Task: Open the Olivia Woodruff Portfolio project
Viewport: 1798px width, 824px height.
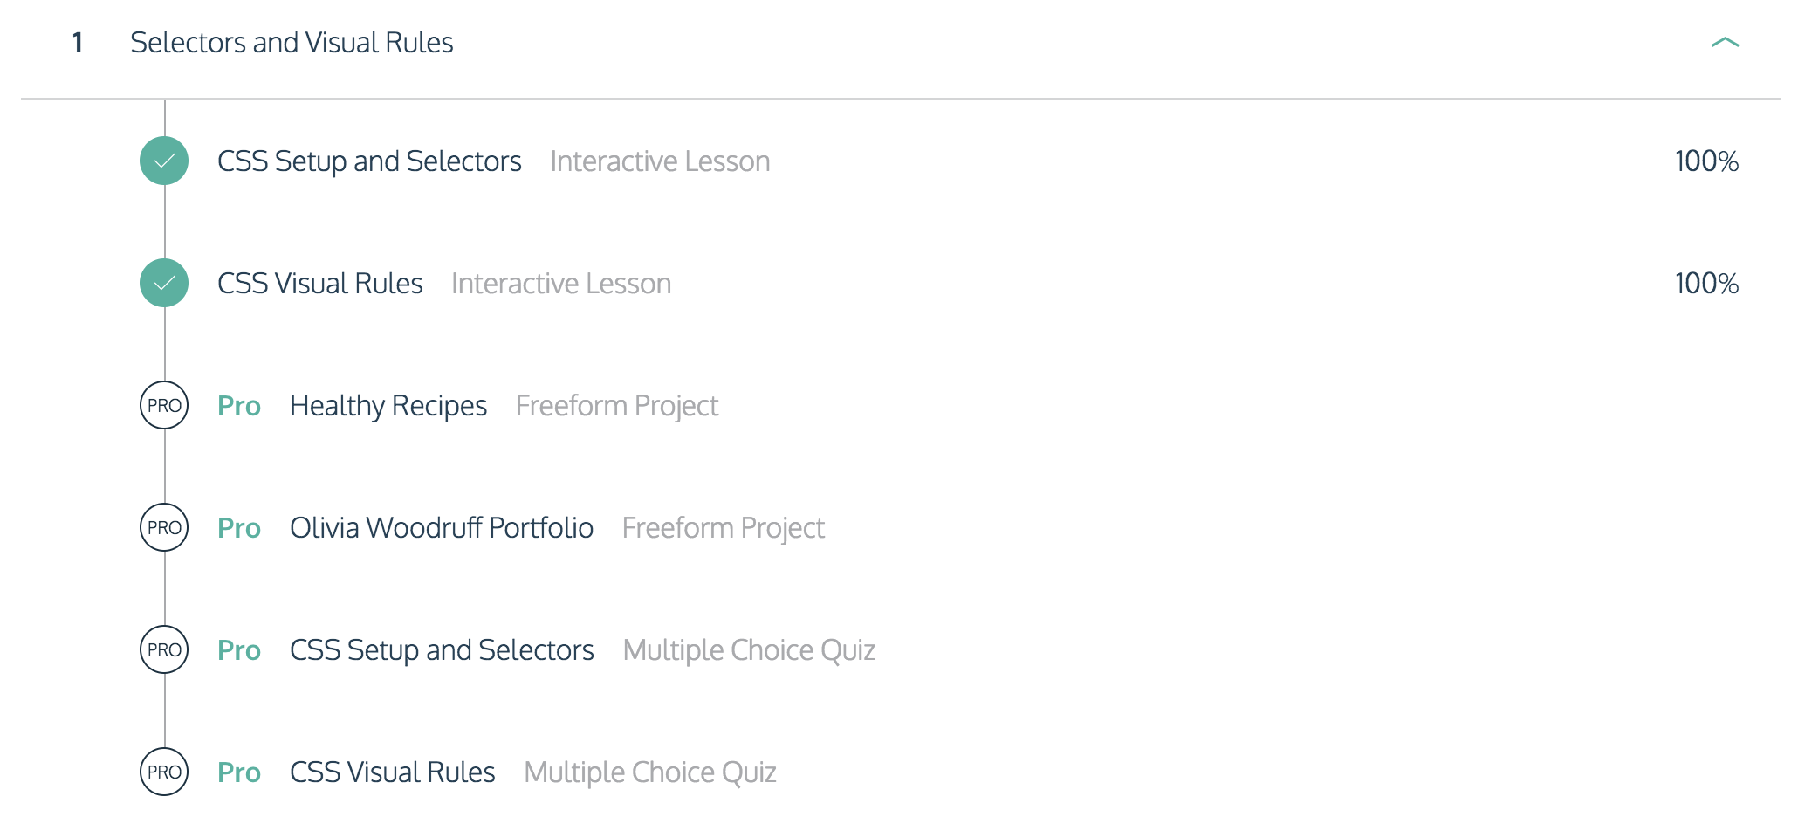Action: tap(442, 528)
